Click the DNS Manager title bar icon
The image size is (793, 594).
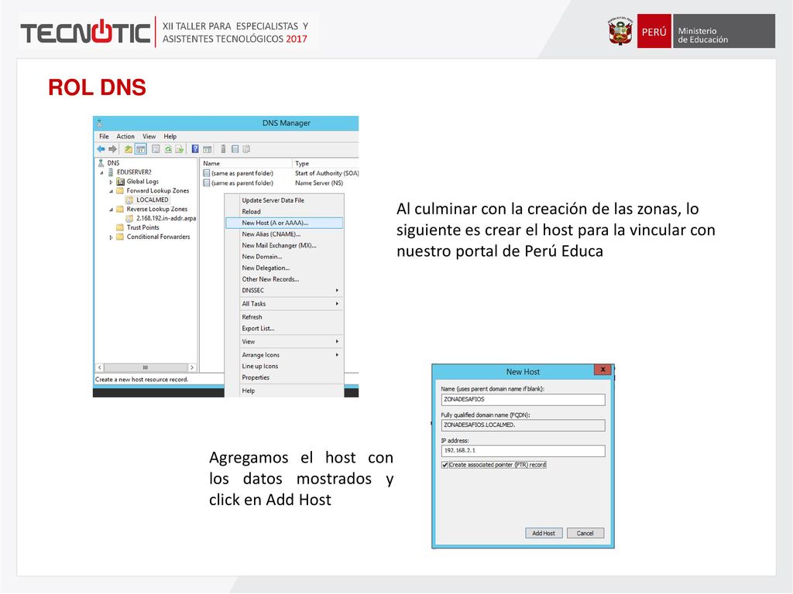(100, 123)
